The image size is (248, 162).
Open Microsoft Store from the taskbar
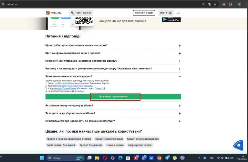click(x=128, y=158)
